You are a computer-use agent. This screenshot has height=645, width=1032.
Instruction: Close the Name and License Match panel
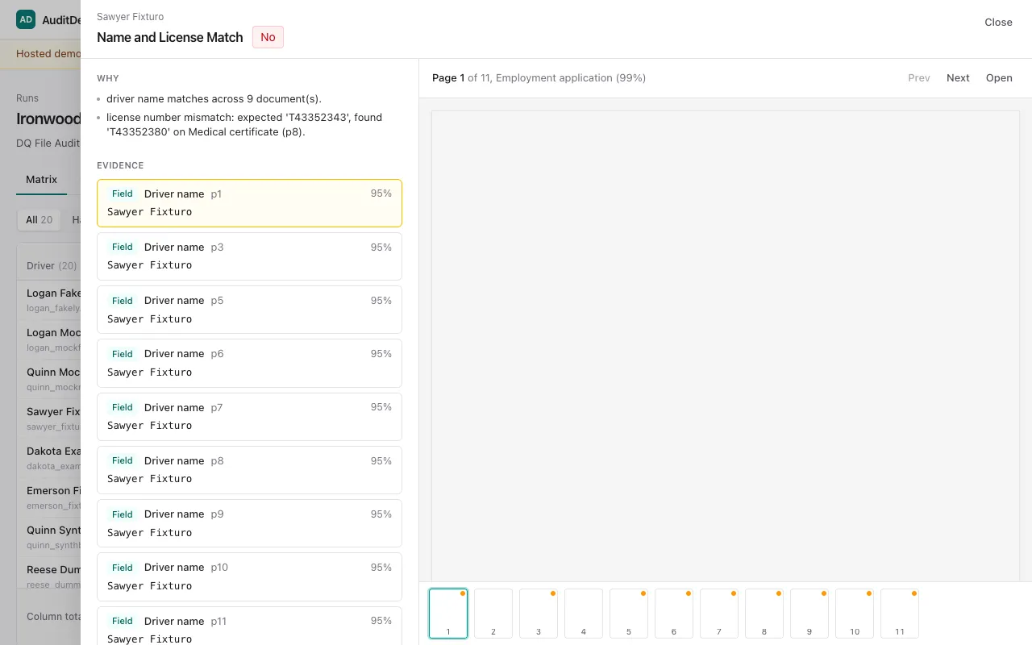998,23
